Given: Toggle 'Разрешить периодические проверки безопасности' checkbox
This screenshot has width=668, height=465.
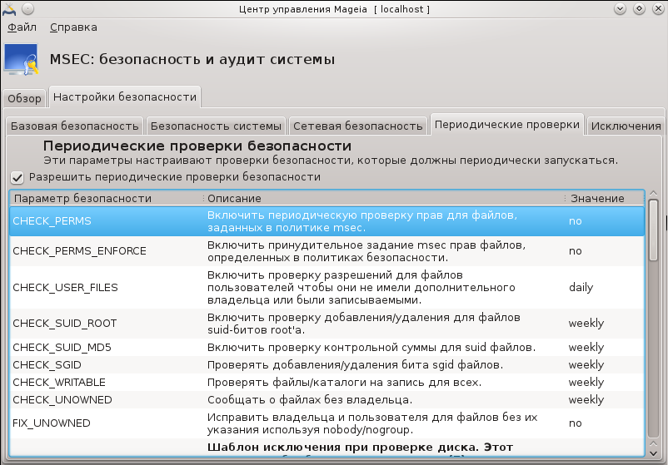Looking at the screenshot, I should click(x=17, y=177).
